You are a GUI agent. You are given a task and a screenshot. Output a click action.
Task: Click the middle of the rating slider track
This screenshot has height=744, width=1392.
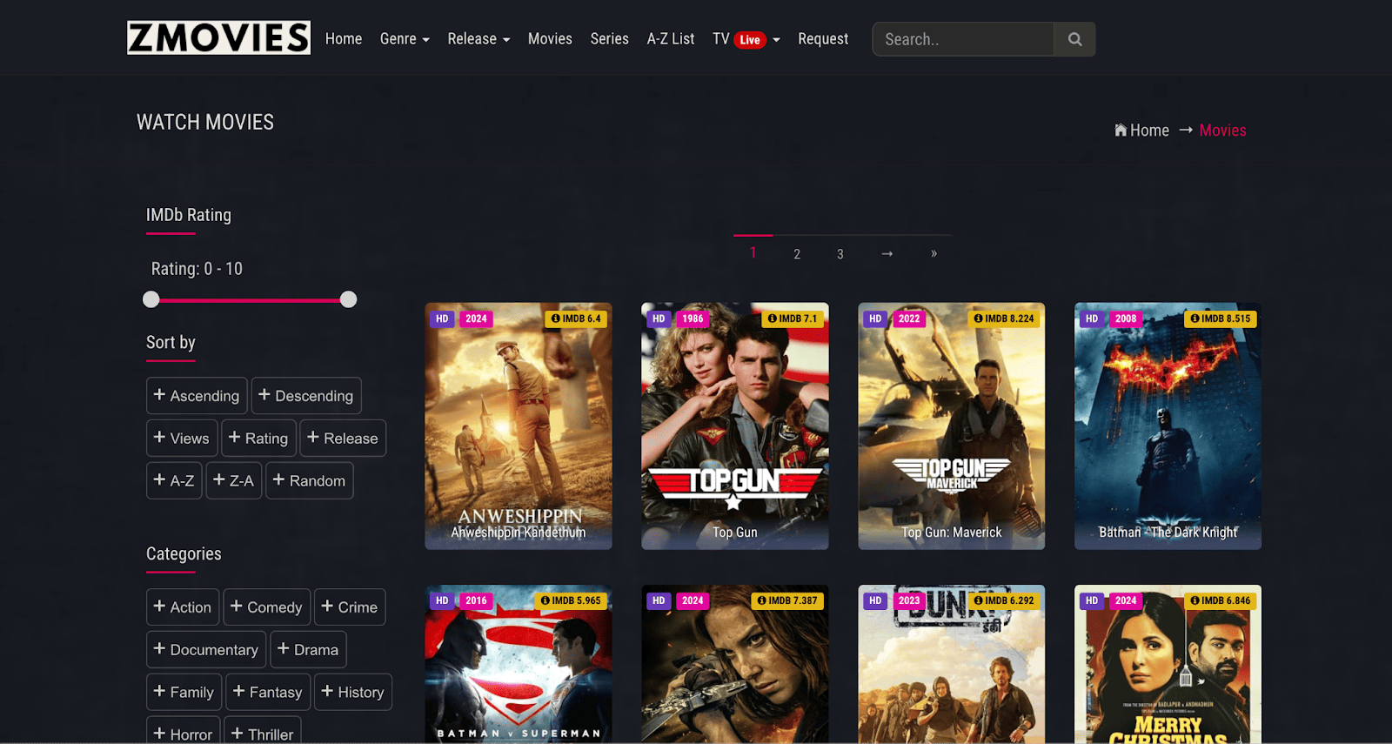(250, 300)
